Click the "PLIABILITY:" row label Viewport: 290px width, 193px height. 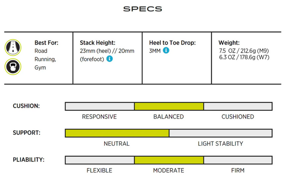pyautogui.click(x=28, y=160)
